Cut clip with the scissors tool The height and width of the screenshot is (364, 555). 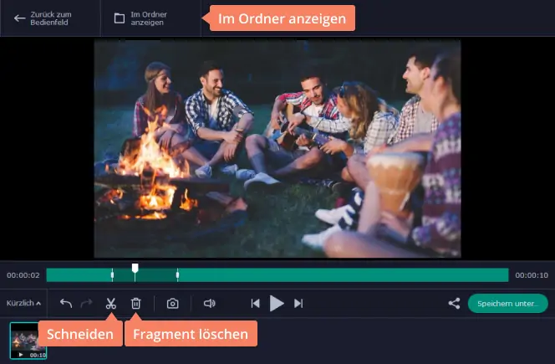point(111,304)
